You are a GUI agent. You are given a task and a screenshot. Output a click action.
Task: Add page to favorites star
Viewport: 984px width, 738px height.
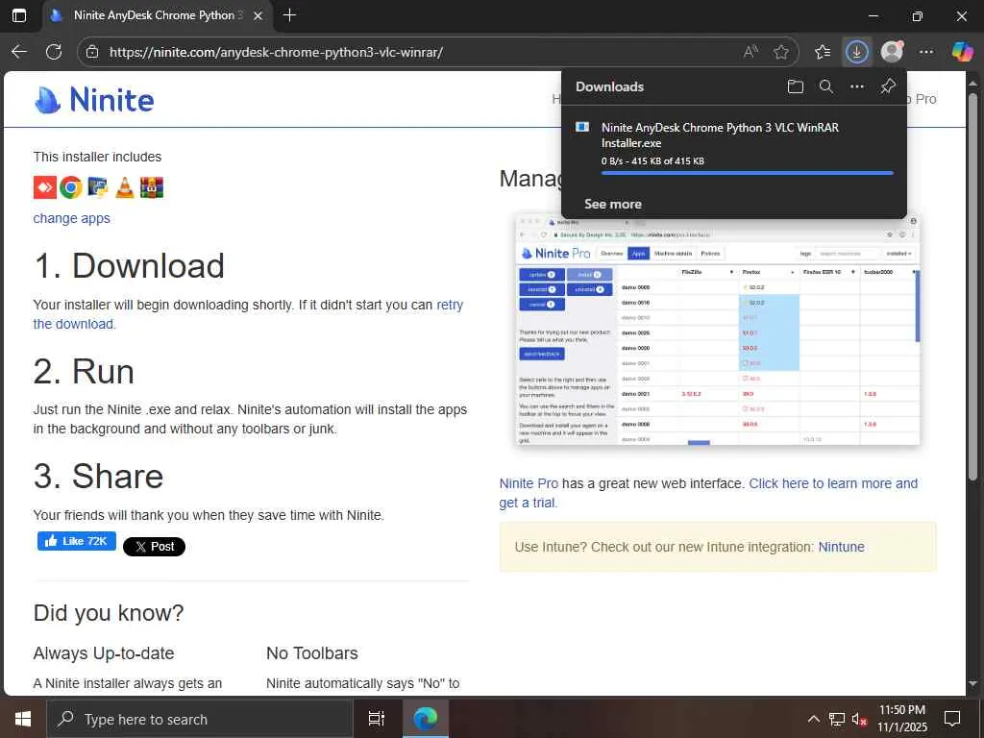[780, 52]
